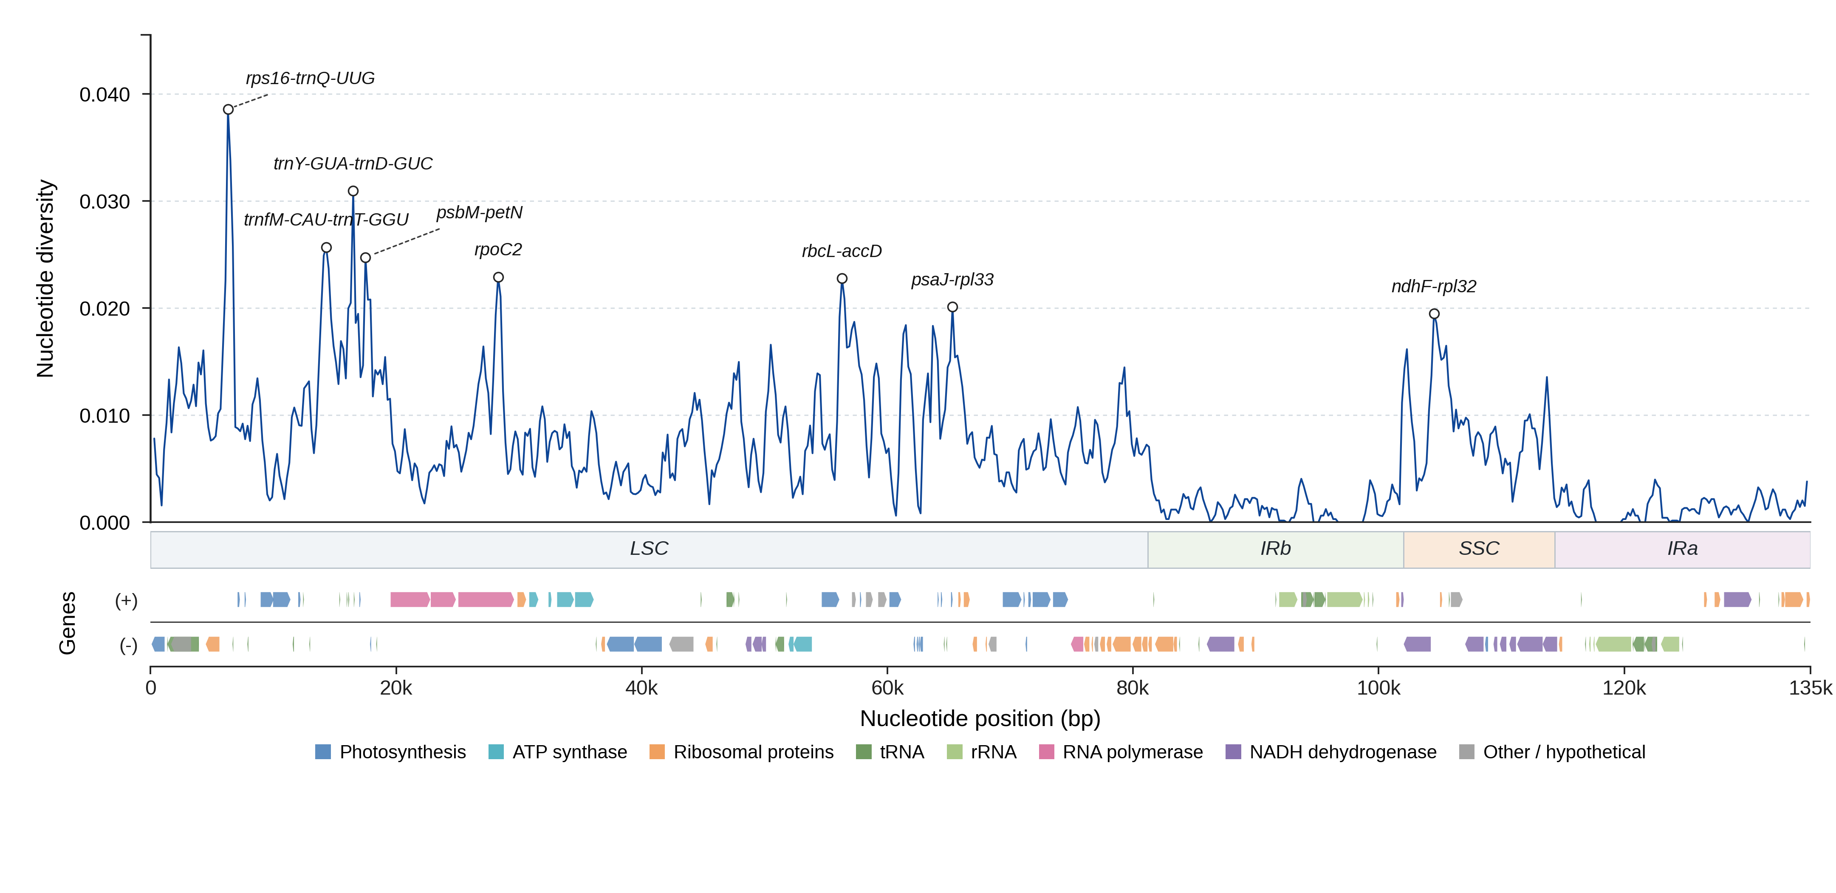
Task: Click the "Nucleotide diversity" y-axis title
Action: pyautogui.click(x=45, y=279)
